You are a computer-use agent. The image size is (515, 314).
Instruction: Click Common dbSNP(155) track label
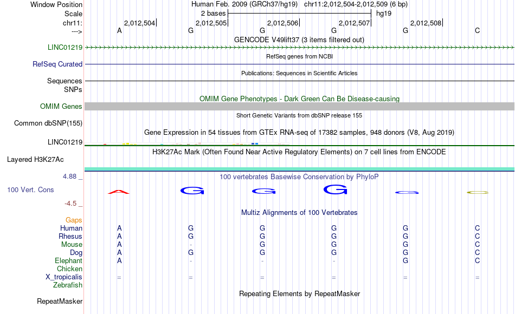point(48,123)
